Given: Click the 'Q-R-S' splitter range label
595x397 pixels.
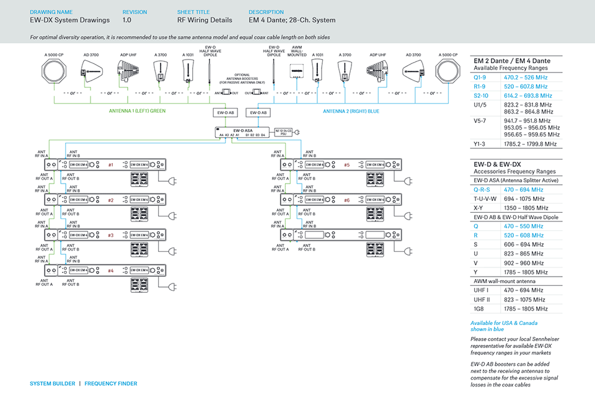Looking at the screenshot, I should (482, 190).
